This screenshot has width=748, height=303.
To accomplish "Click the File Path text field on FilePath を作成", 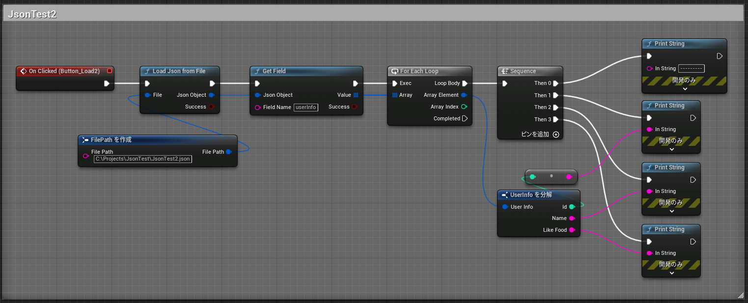I will coord(143,159).
